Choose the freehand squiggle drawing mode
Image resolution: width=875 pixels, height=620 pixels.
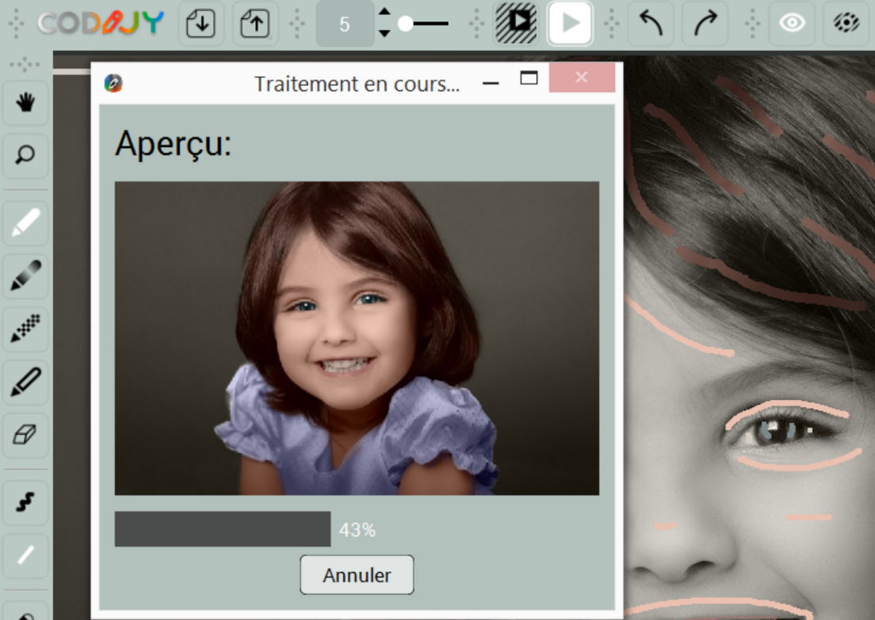pos(25,502)
